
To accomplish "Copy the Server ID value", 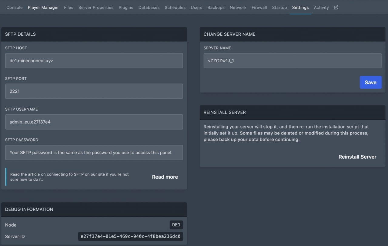I will coord(130,236).
